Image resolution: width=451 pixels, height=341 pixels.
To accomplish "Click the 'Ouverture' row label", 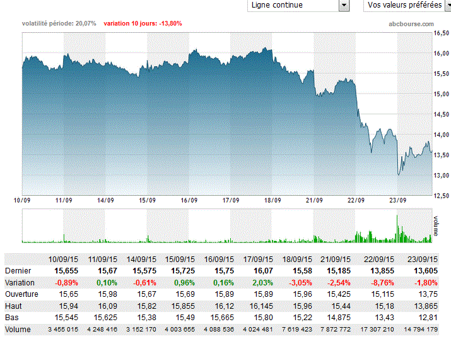I will click(x=21, y=294).
